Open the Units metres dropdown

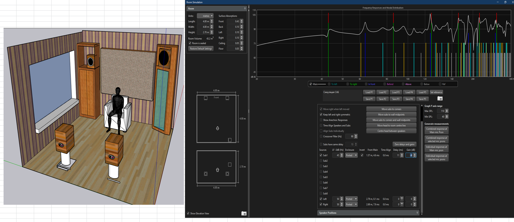click(x=206, y=16)
